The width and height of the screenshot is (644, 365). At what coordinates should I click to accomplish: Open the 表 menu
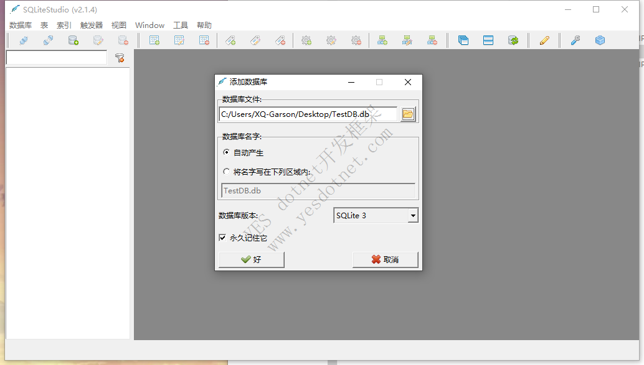(x=44, y=25)
